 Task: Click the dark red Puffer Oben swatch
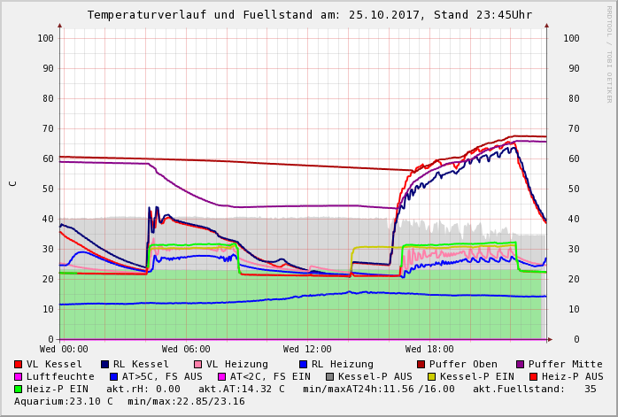pos(421,364)
